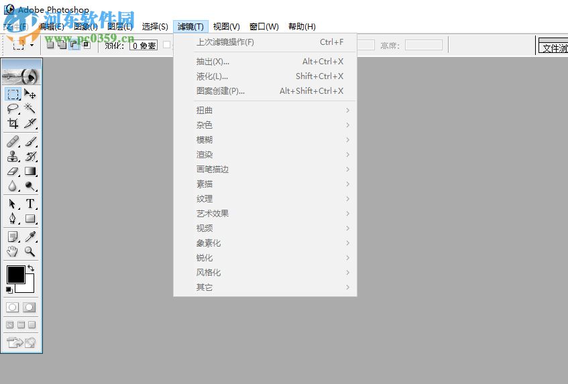Select the Crop tool
This screenshot has width=568, height=384.
coord(13,123)
